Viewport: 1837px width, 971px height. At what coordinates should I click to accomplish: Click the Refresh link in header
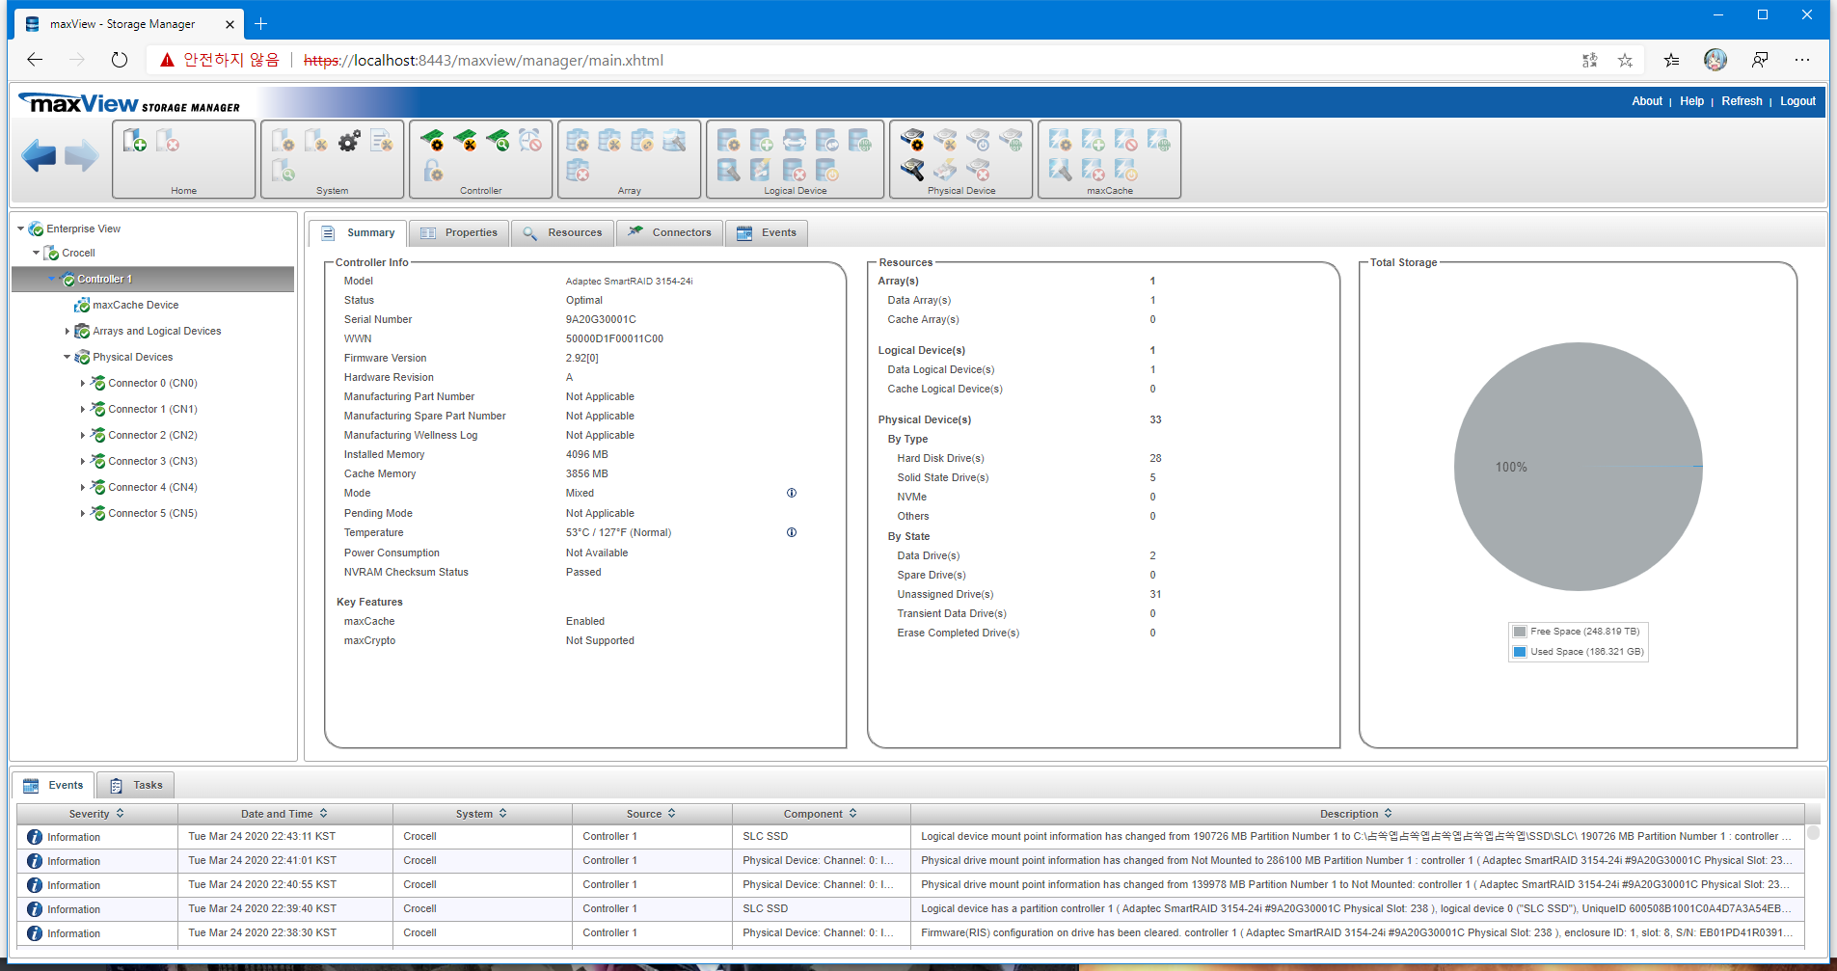1742,101
